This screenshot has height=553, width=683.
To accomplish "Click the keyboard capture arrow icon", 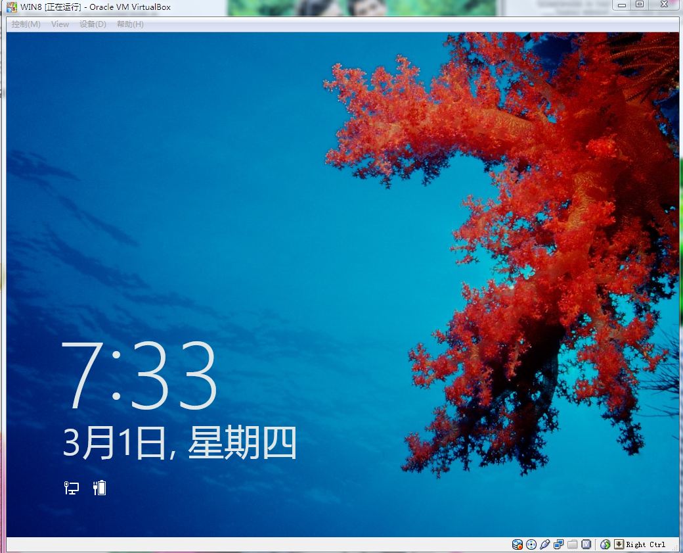I will 619,544.
